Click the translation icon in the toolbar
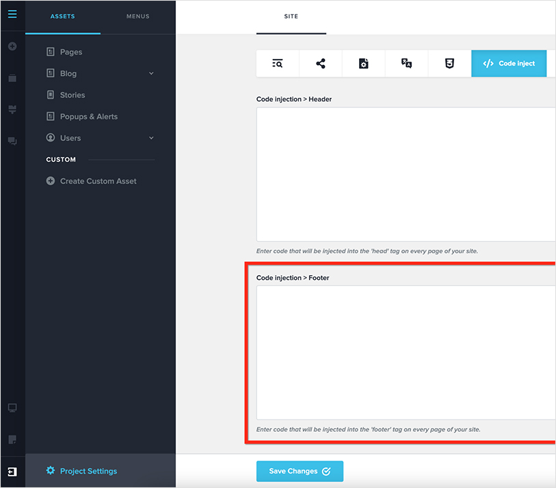Screen dimensions: 556x488 pyautogui.click(x=406, y=63)
